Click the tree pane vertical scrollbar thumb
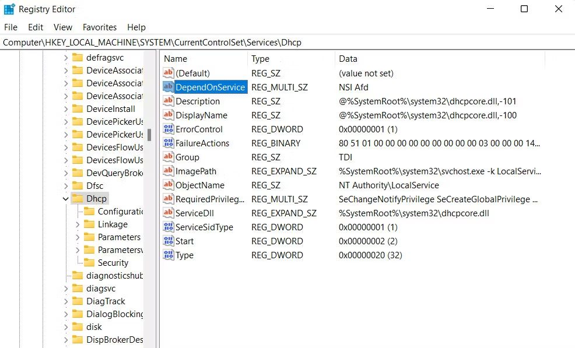Image resolution: width=575 pixels, height=348 pixels. pos(149,135)
